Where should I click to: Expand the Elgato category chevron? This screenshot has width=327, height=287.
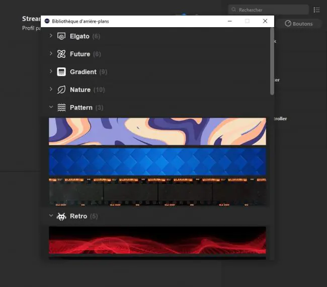pyautogui.click(x=51, y=36)
